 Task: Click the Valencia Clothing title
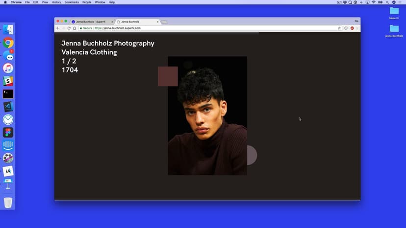[x=89, y=52]
